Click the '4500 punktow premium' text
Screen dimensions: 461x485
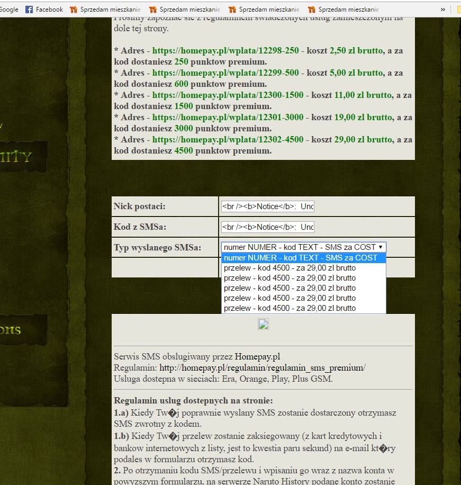223,151
